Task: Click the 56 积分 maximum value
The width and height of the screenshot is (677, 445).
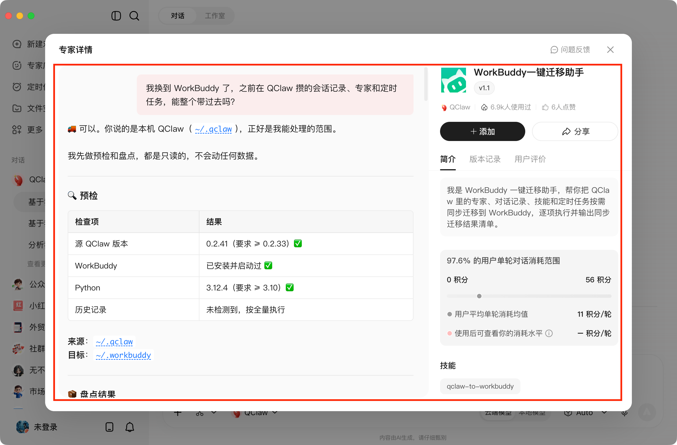Action: [598, 280]
